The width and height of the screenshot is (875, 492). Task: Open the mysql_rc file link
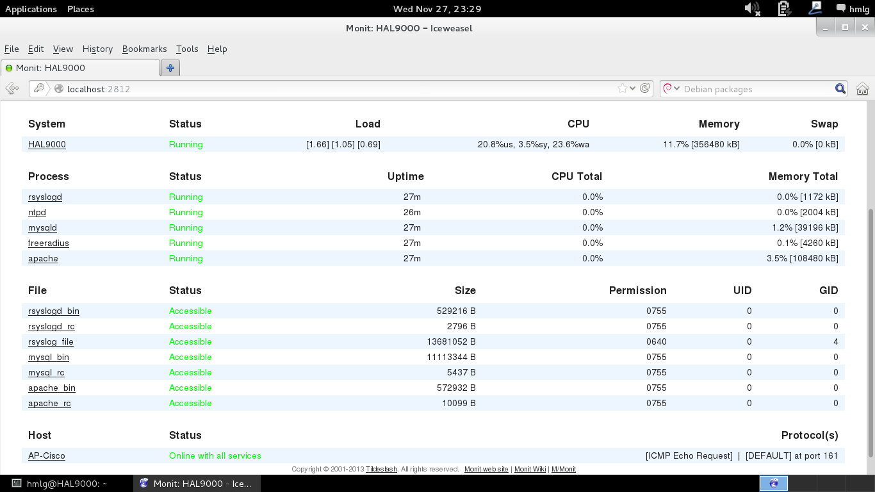pyautogui.click(x=46, y=372)
